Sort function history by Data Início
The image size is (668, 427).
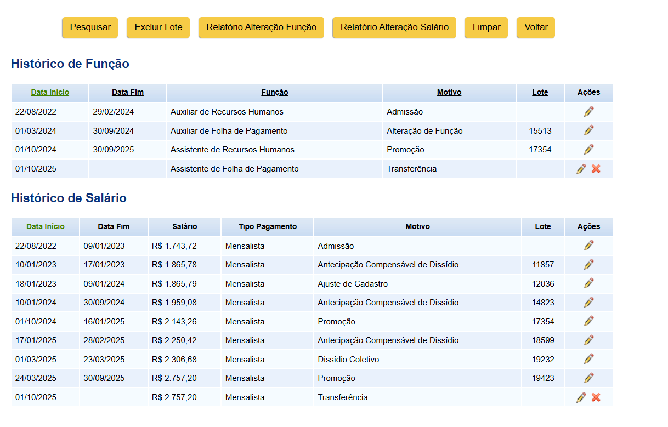pos(50,92)
